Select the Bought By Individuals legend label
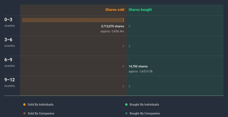The image size is (228, 117). (x=144, y=104)
